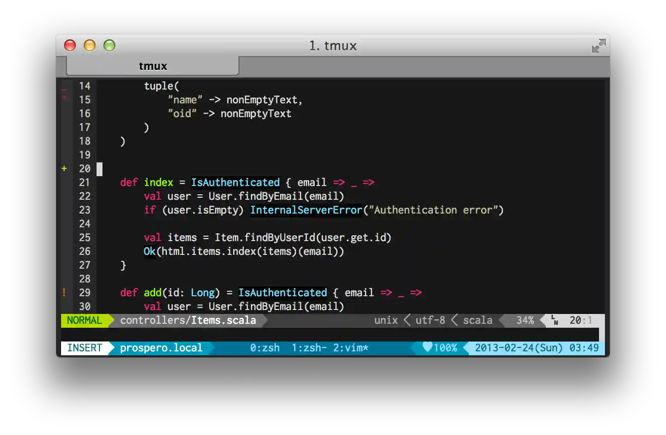Click the controllers/Items.scala filename segment
The height and width of the screenshot is (435, 666).
point(188,320)
